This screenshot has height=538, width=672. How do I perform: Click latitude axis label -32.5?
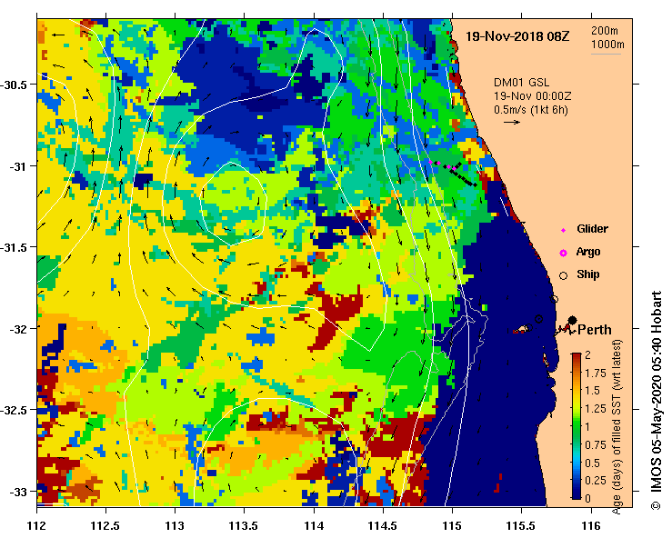[14, 411]
